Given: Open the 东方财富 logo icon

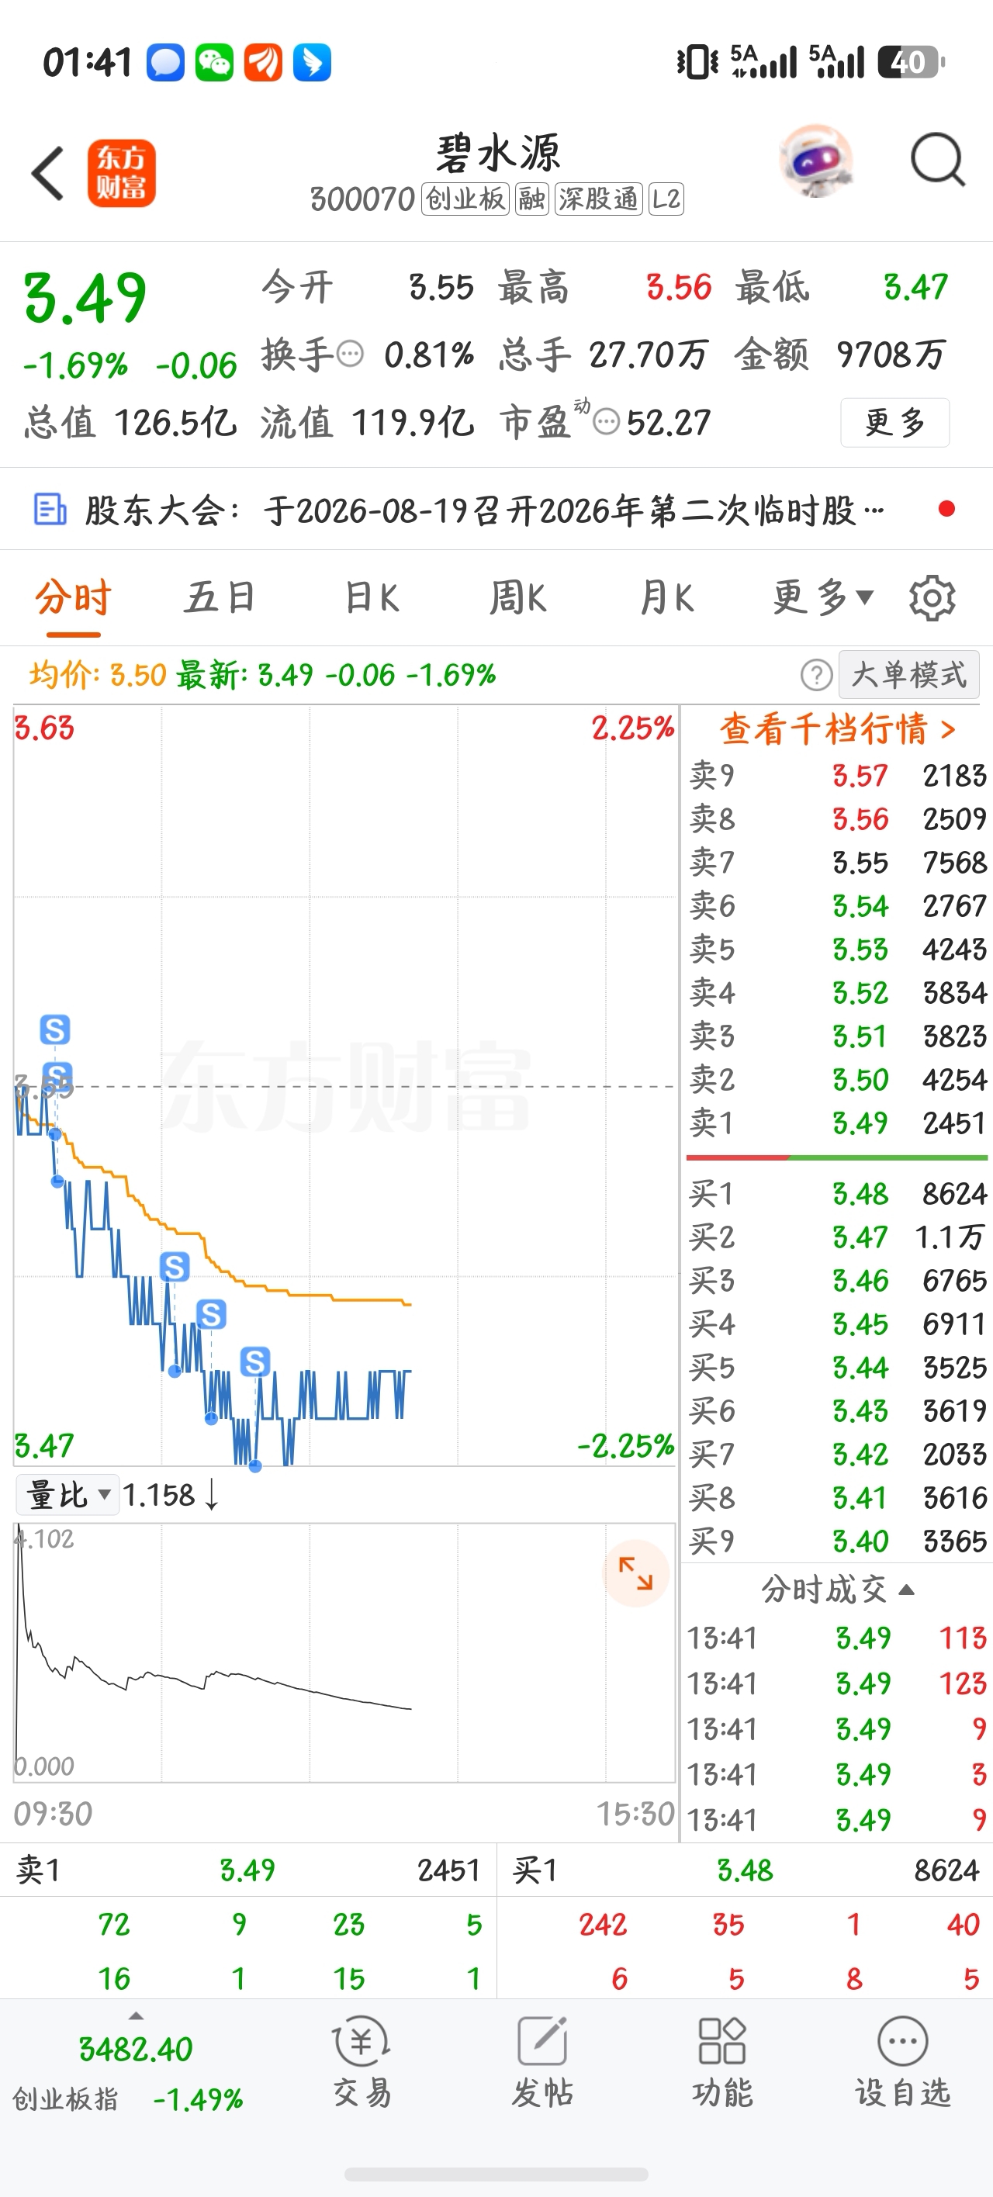Looking at the screenshot, I should [x=121, y=173].
